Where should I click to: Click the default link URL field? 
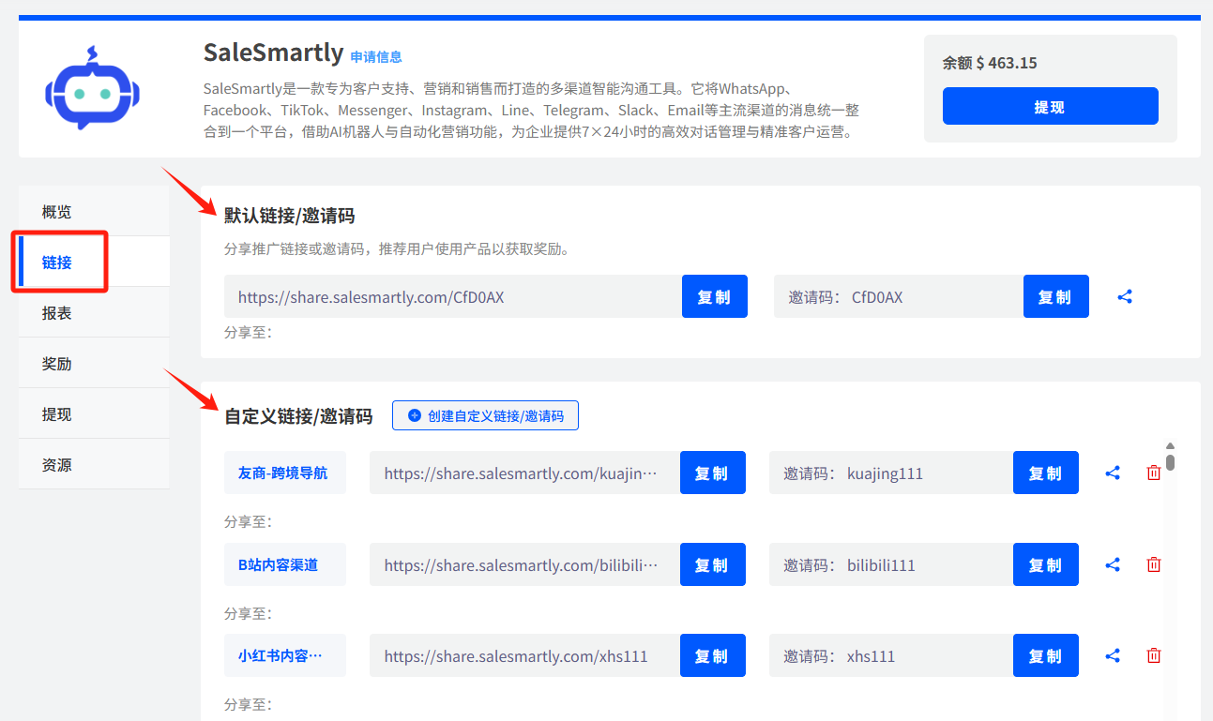pyautogui.click(x=453, y=296)
